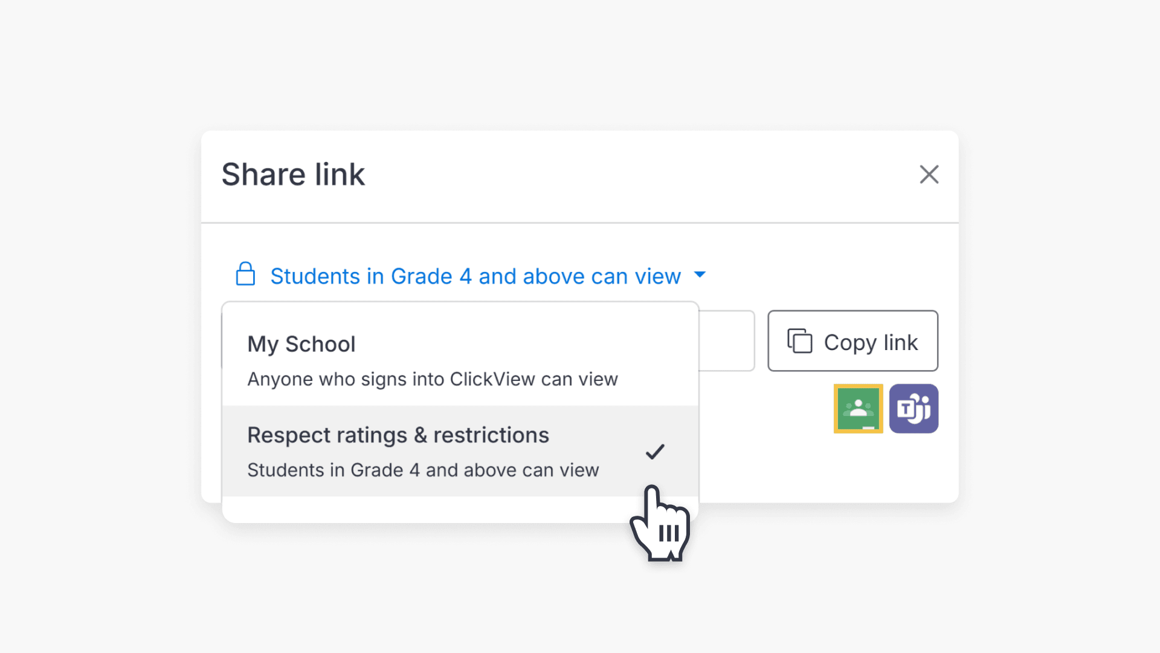
Task: Click the padlock icon beside the permission text
Action: tap(245, 275)
